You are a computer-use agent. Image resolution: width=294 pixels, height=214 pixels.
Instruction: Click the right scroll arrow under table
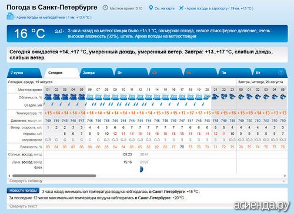pyautogui.click(x=285, y=176)
